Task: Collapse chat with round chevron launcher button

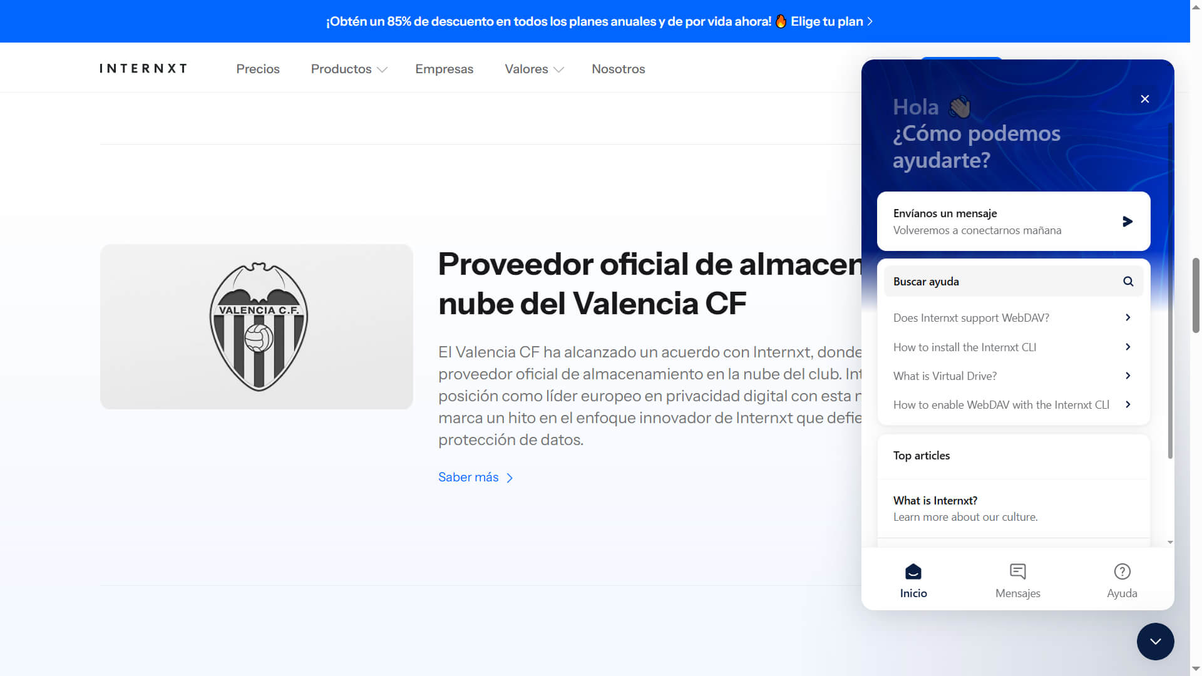Action: (x=1156, y=642)
